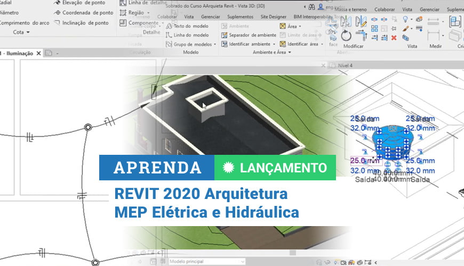Click the binoculars search icon
Viewport: 464px width, 266px height.
point(312,6)
